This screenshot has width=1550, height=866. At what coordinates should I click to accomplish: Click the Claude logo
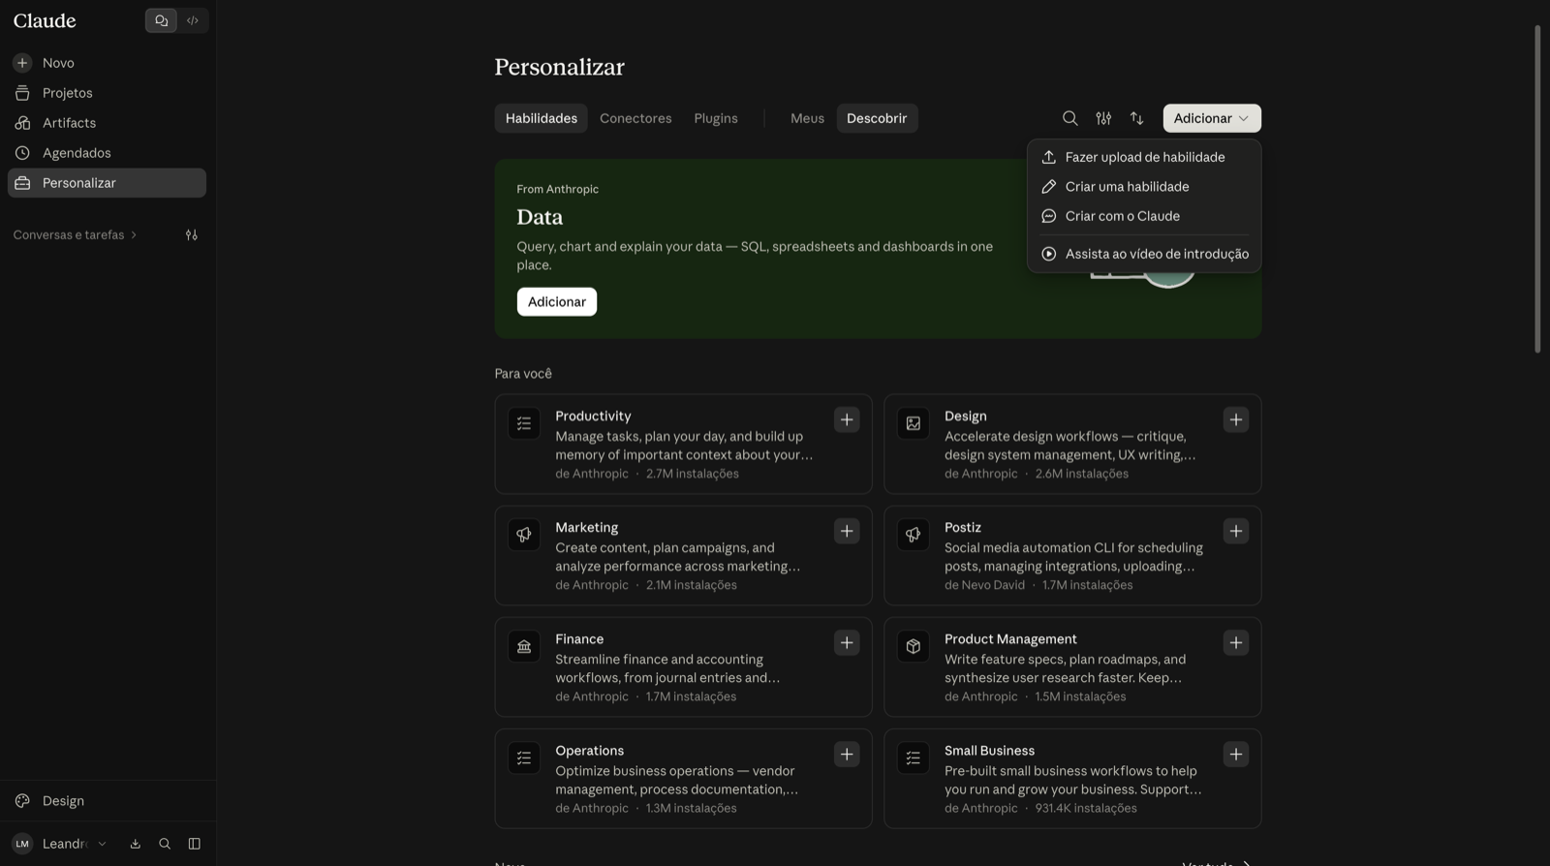point(45,20)
